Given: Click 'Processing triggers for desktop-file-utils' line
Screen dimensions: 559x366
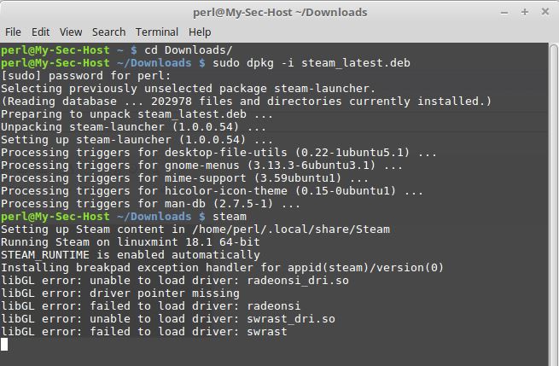Looking at the screenshot, I should click(x=218, y=153).
